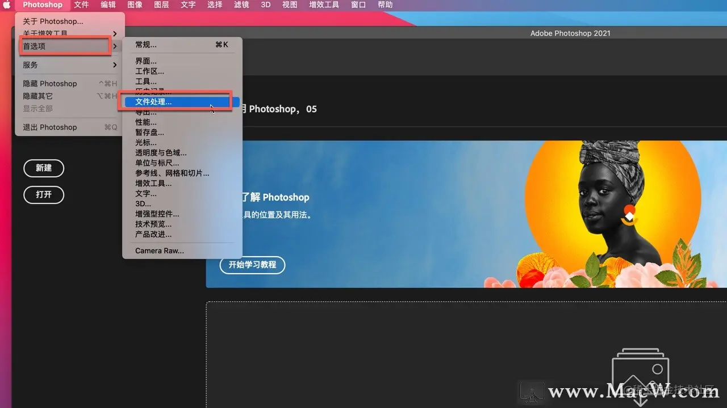Open the Photoshop application menu
This screenshot has width=727, height=408.
[x=43, y=5]
